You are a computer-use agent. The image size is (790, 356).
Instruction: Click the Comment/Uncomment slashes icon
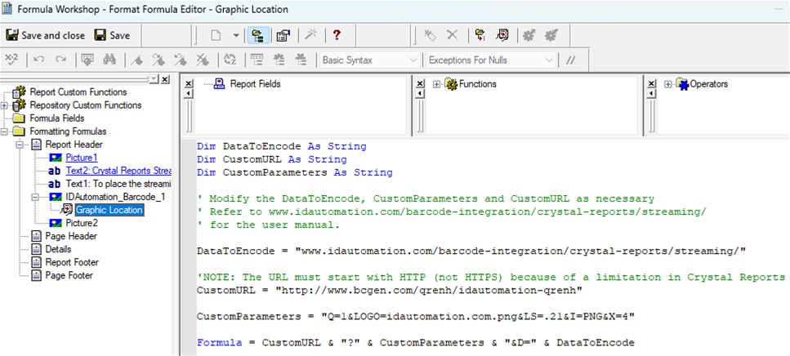point(571,60)
